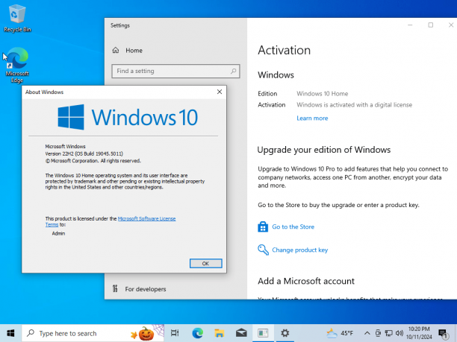Click the Windows logo in About Windows dialog
This screenshot has height=342, width=457.
tap(71, 117)
